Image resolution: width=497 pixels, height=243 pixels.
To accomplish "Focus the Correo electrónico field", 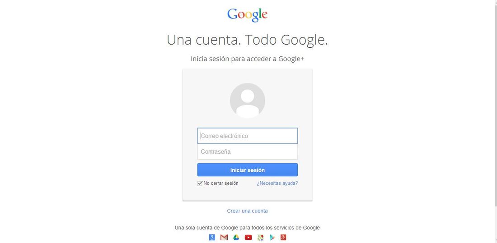I will click(248, 136).
